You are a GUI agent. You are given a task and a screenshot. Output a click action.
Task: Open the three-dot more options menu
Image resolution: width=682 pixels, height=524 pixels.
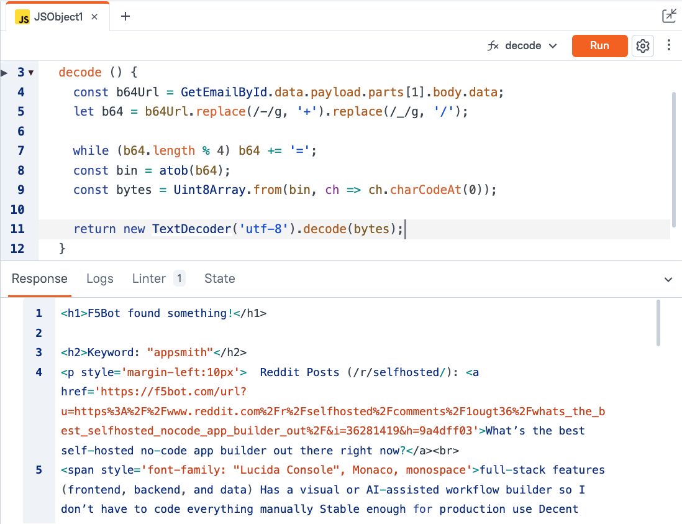pyautogui.click(x=669, y=45)
